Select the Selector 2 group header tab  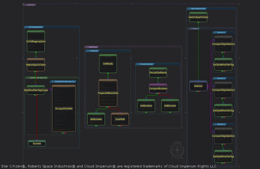tap(220, 78)
